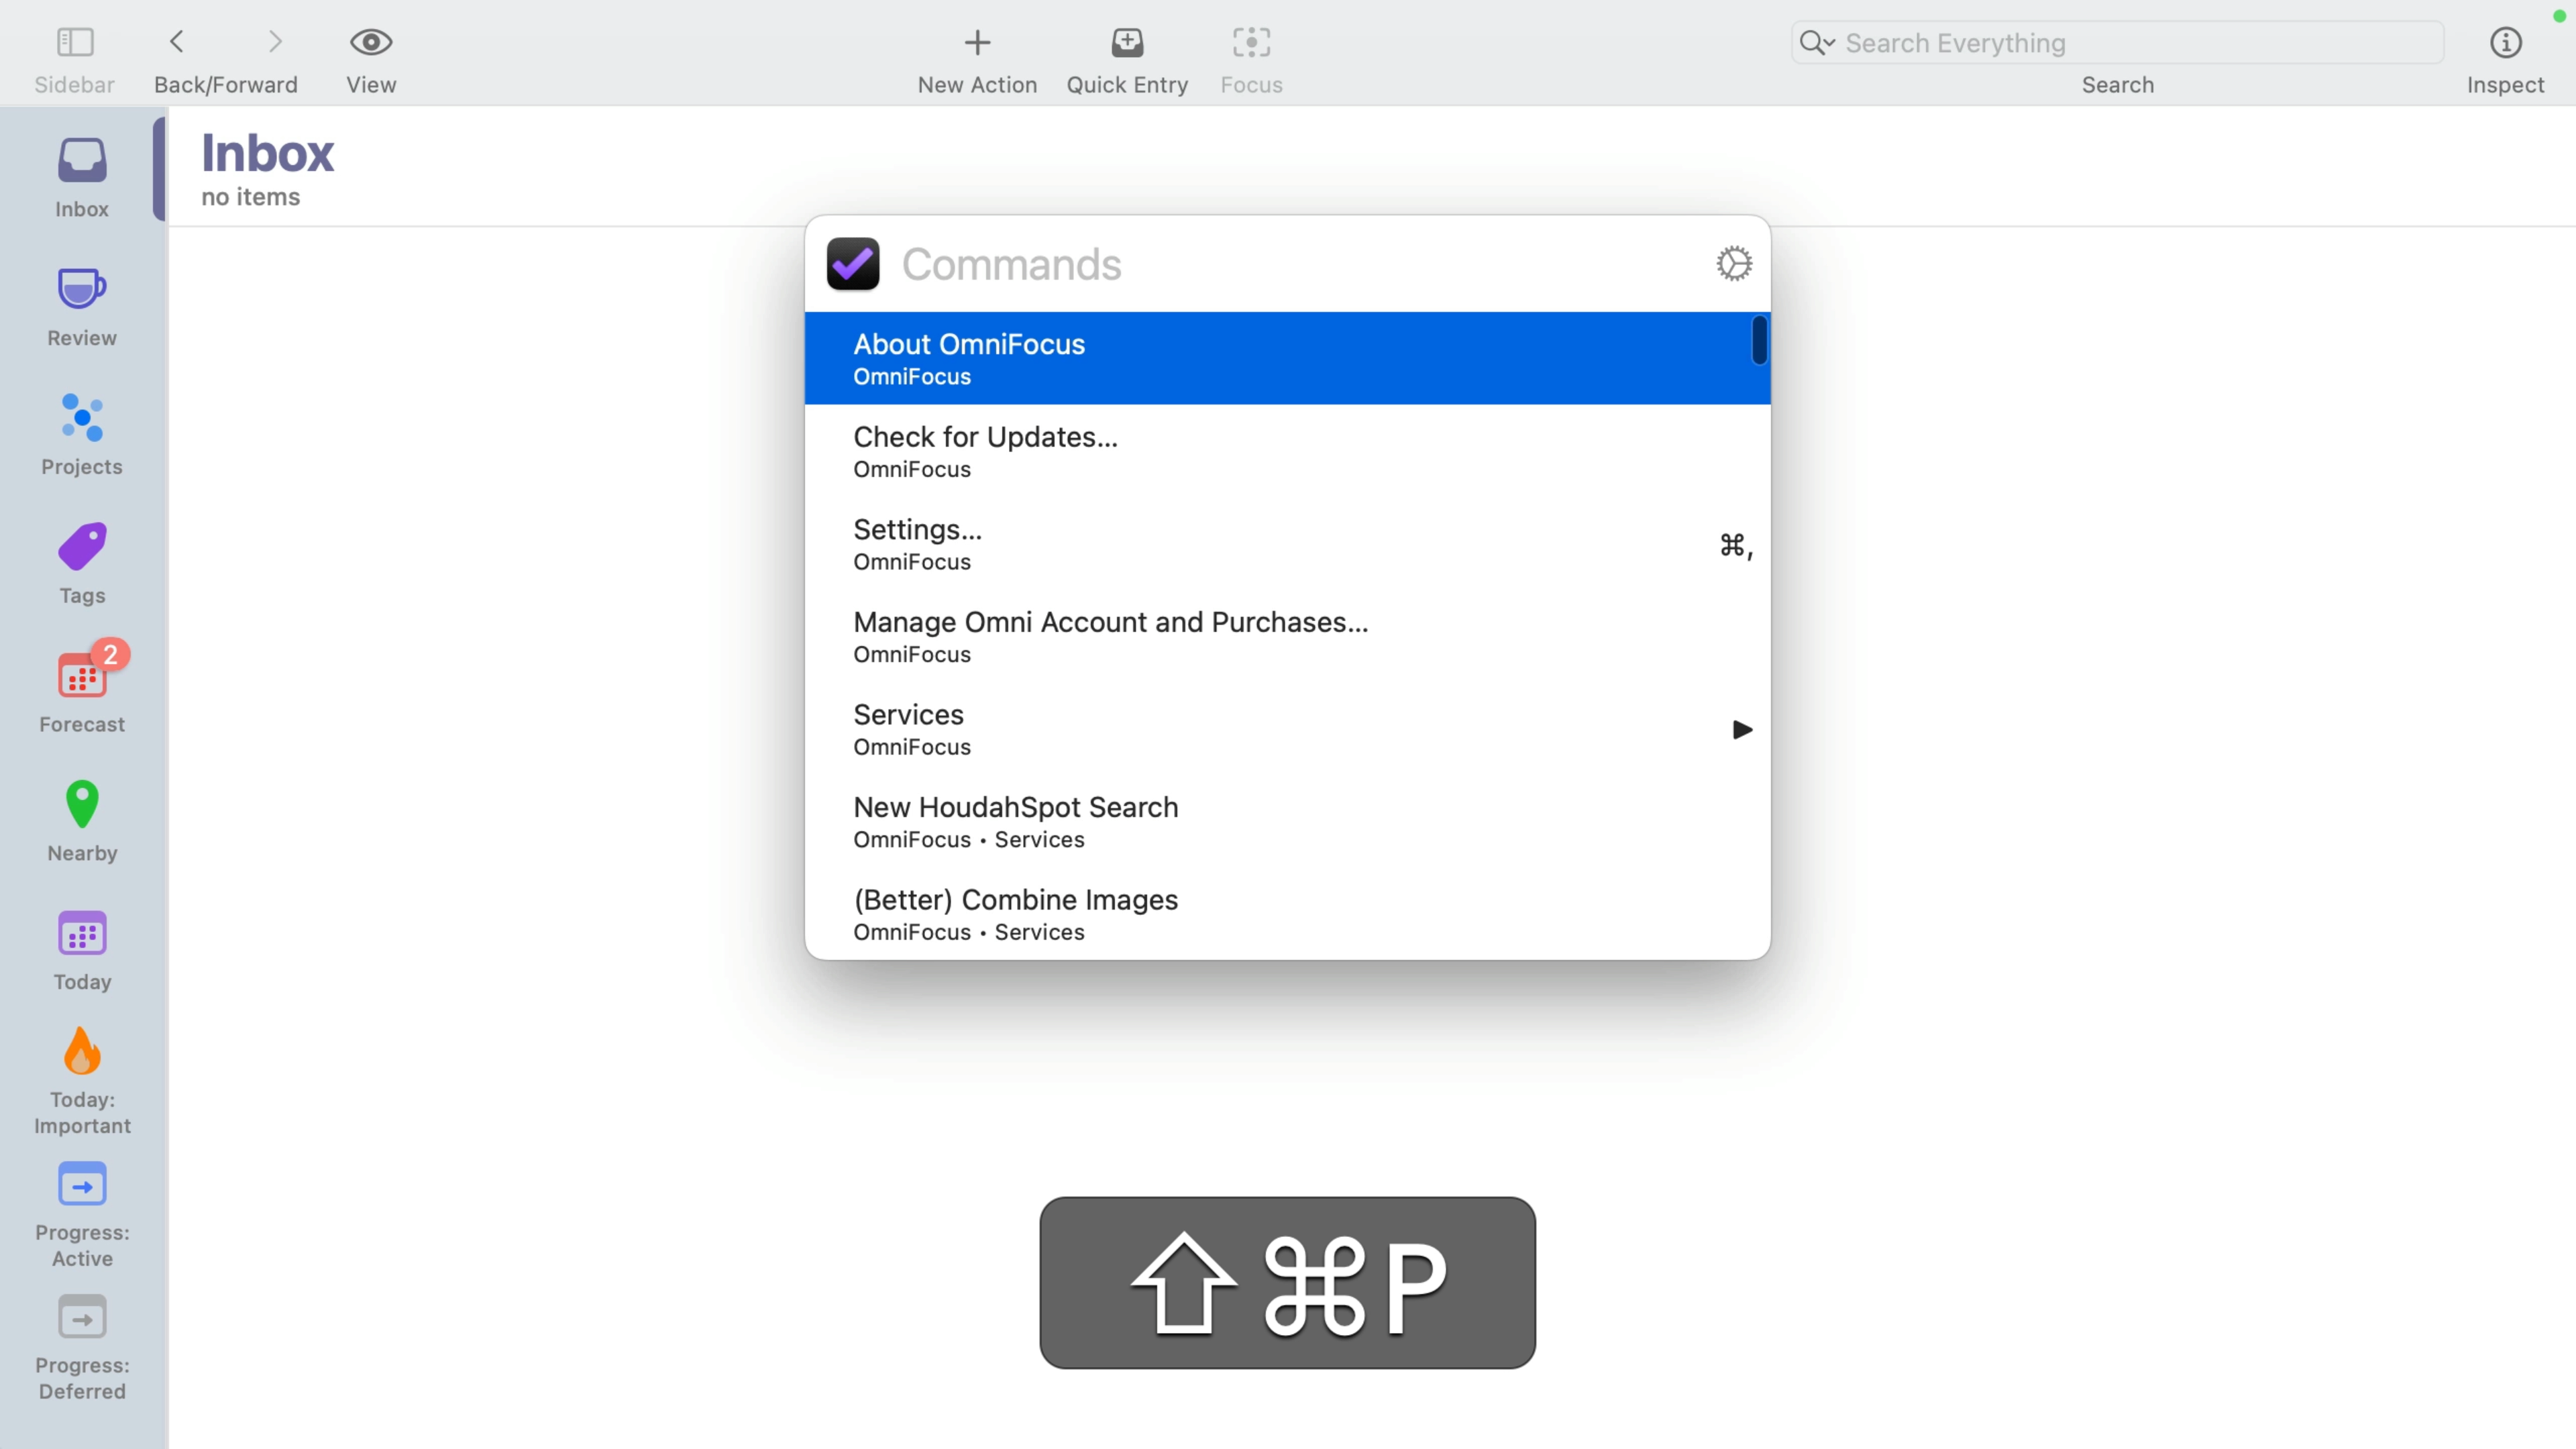
Task: Go back with the Back arrow
Action: (x=177, y=42)
